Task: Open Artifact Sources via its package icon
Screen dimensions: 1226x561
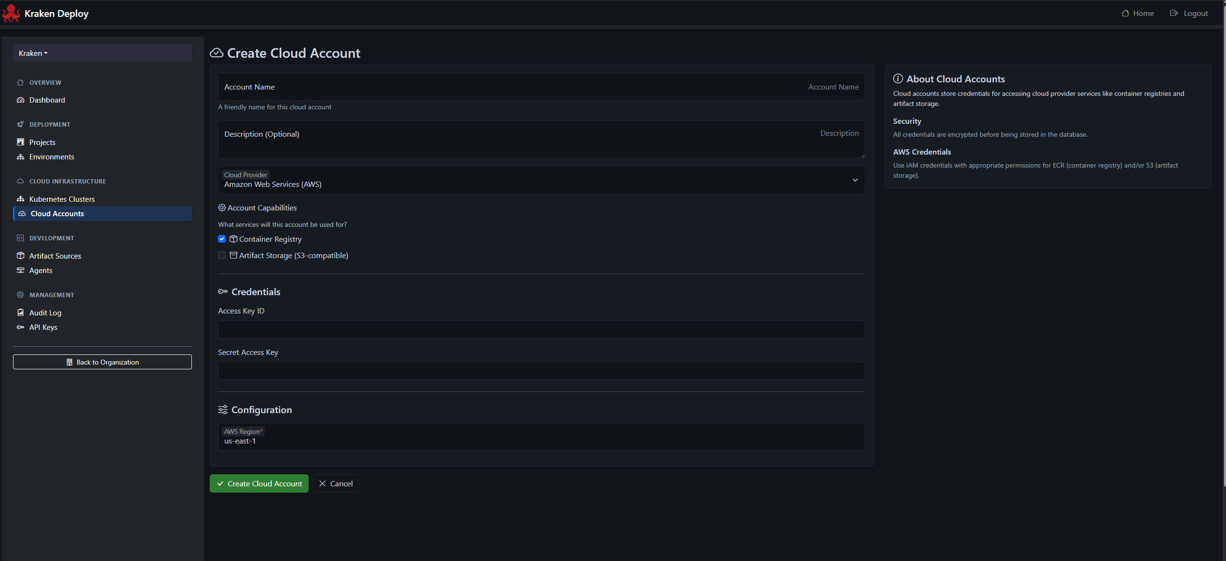Action: [x=21, y=256]
